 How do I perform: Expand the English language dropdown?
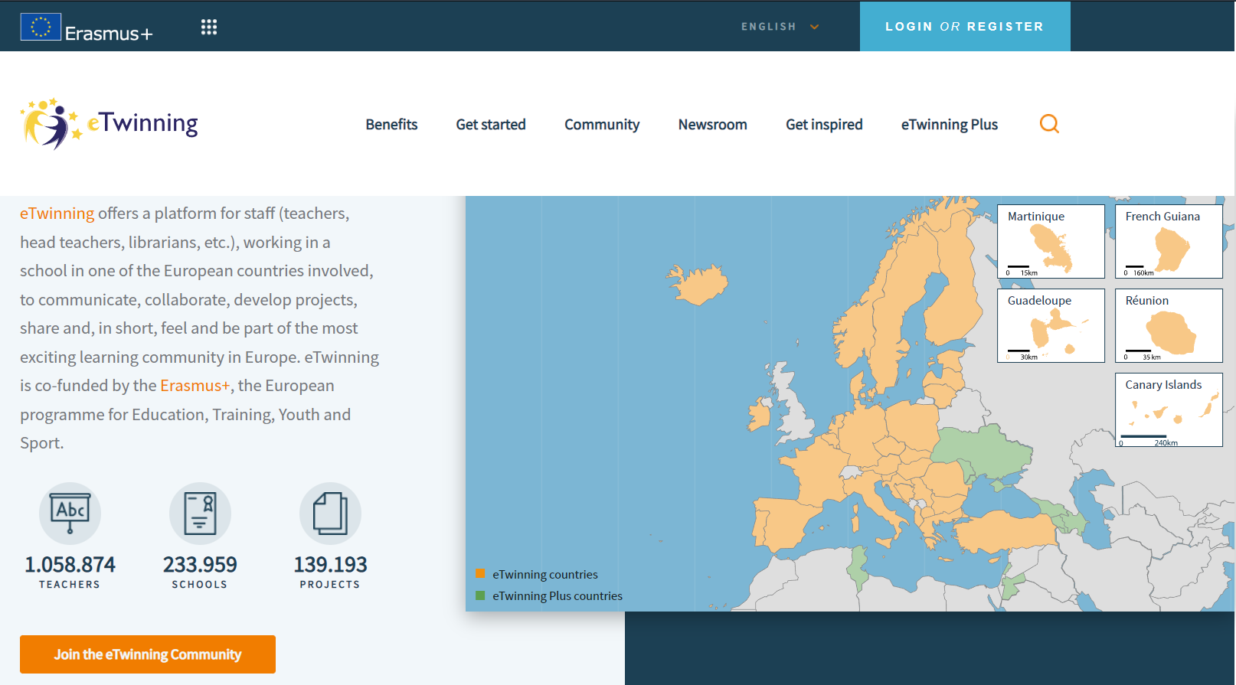[x=768, y=27]
